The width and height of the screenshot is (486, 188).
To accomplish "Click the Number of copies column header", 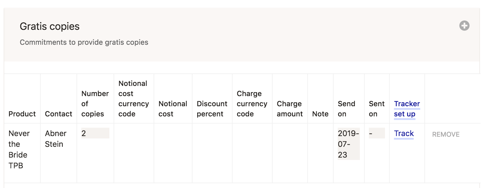I will tap(95, 104).
